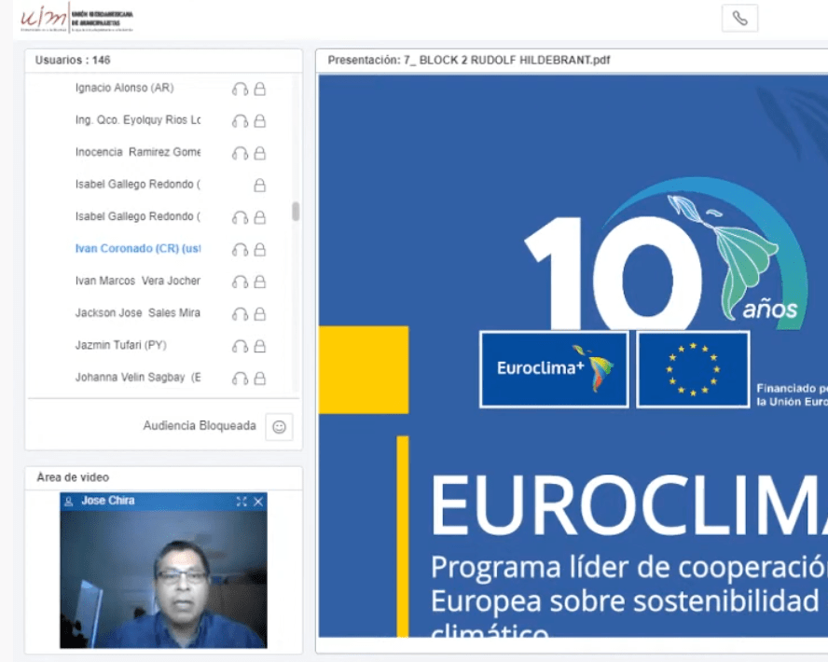Click the phone call button in header
This screenshot has height=662, width=828.
coord(739,19)
